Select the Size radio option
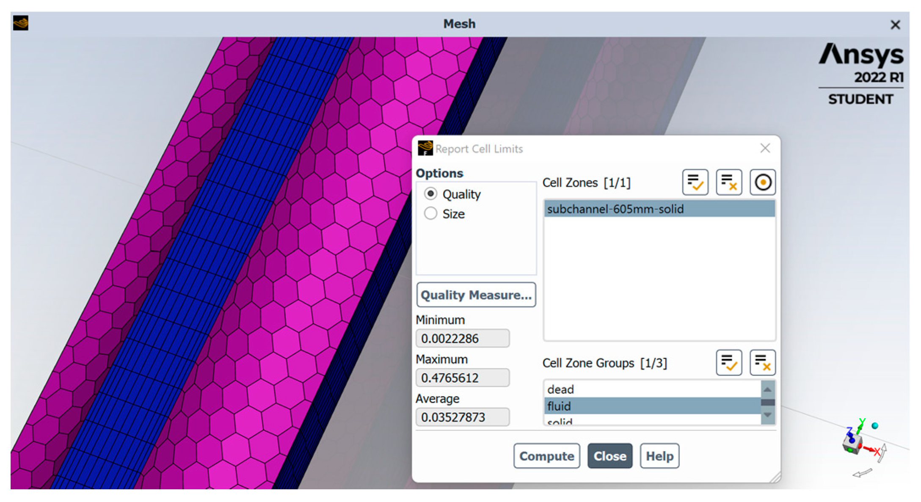This screenshot has height=502, width=921. click(x=430, y=213)
